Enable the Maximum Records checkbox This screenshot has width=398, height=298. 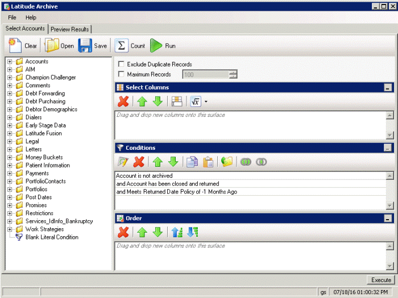click(x=121, y=74)
